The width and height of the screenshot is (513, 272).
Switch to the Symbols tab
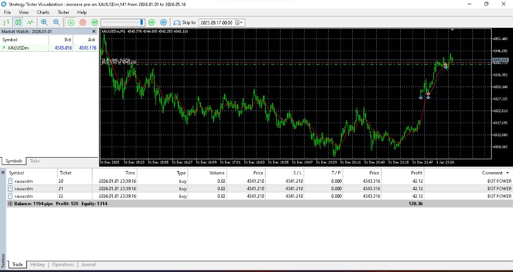pos(14,161)
